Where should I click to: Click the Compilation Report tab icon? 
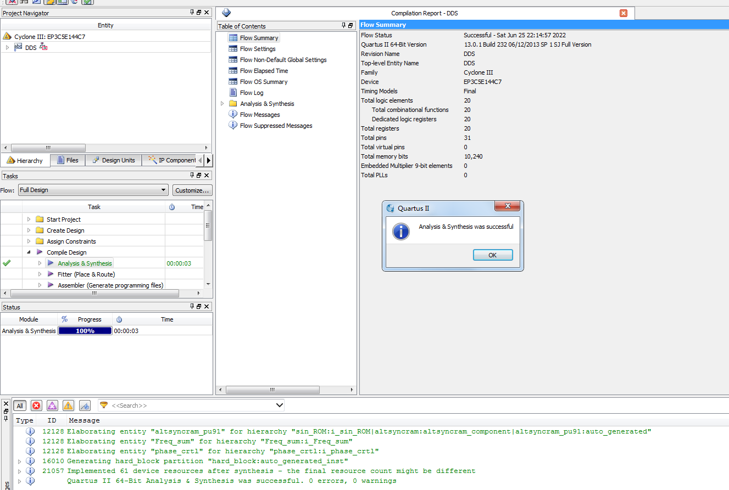(x=226, y=13)
